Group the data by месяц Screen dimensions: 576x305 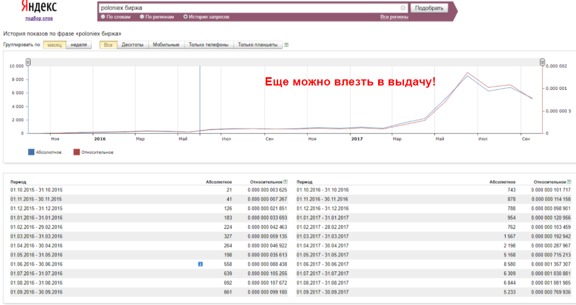54,45
